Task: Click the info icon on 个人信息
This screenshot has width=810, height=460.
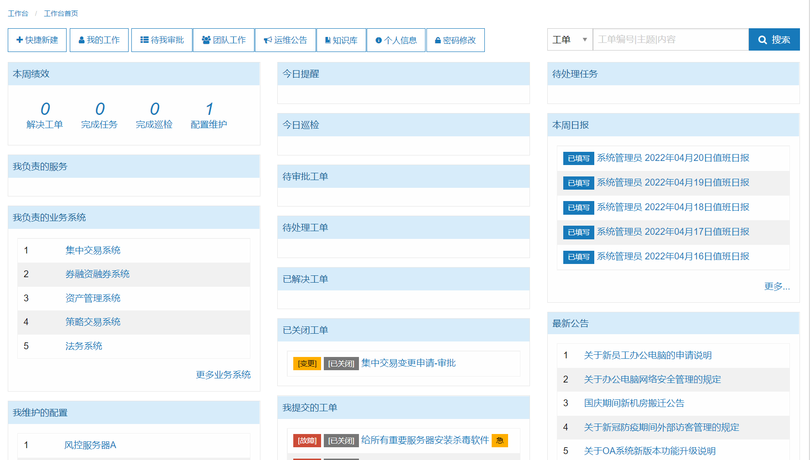Action: 379,40
